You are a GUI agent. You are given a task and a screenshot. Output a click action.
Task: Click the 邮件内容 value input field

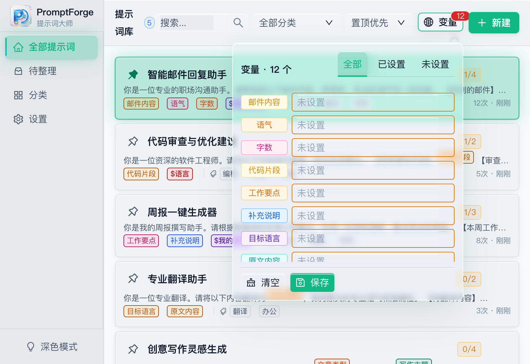coord(373,102)
